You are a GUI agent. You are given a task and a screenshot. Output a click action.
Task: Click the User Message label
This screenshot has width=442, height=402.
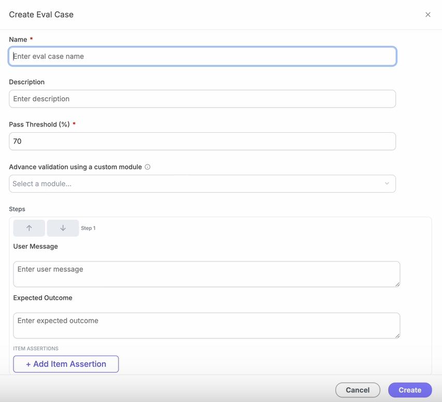(x=36, y=246)
